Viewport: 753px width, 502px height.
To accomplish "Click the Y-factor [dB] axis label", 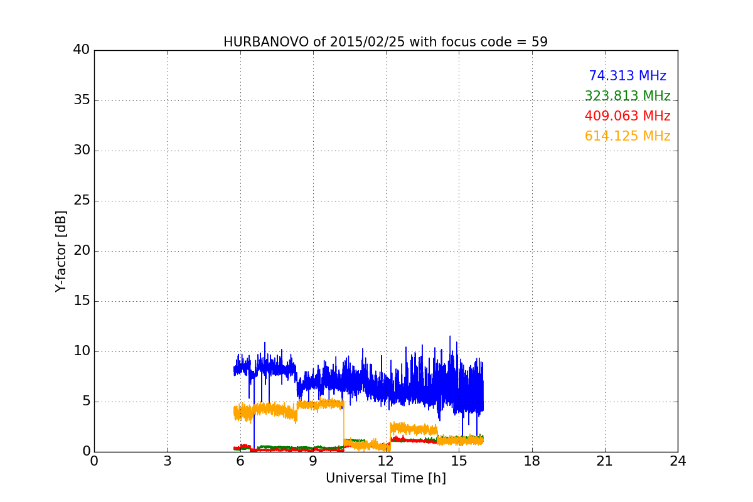I will 61,251.
